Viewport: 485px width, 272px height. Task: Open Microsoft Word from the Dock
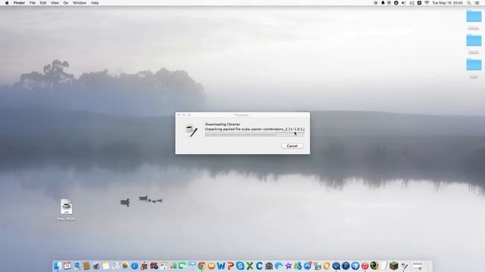(221, 265)
